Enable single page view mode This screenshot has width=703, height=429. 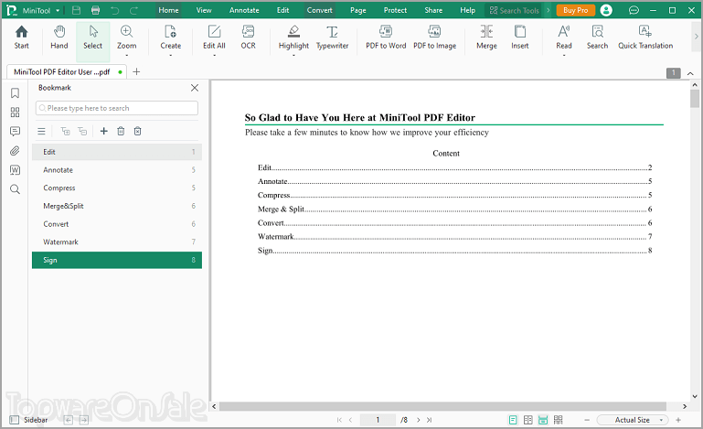tap(513, 420)
